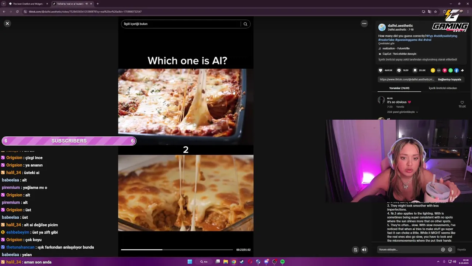Open the share arrow for more options
The image size is (472, 266).
[462, 70]
